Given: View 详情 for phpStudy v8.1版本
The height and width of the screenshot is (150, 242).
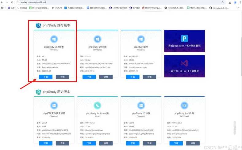Looking at the screenshot, I should [62, 77].
